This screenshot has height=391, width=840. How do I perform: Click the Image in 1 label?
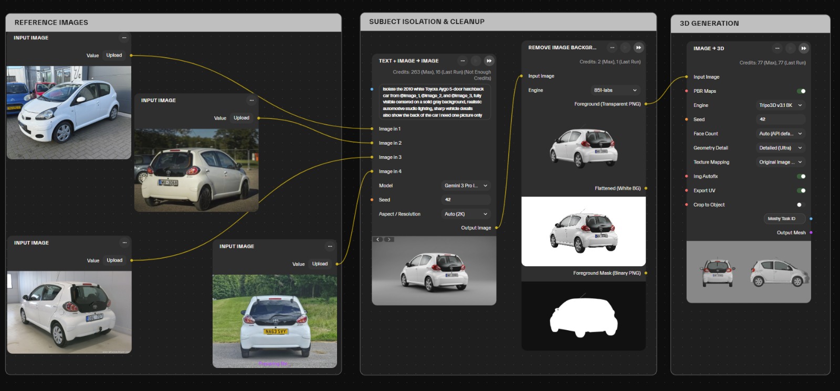390,129
